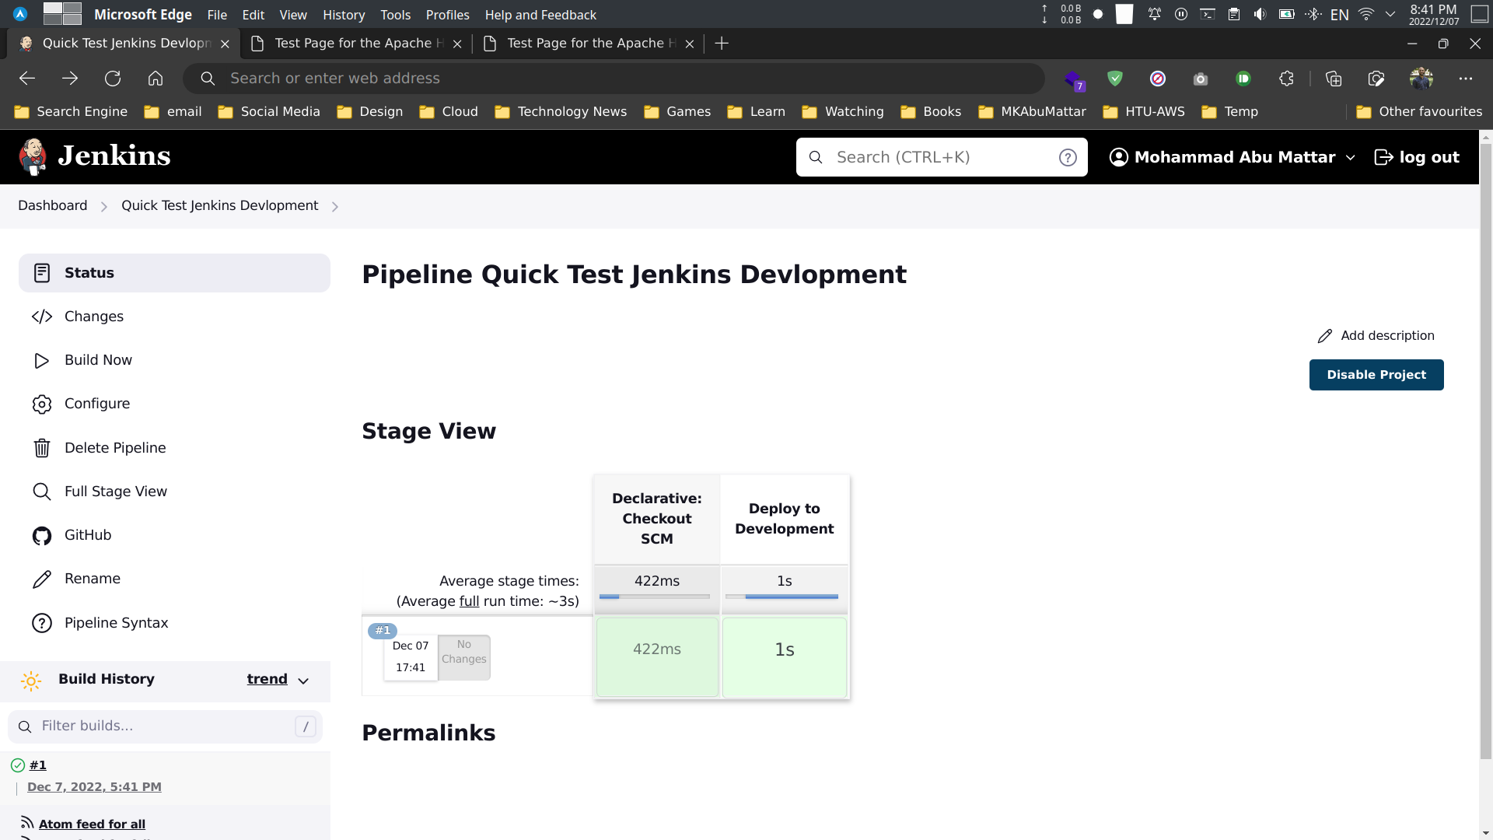Click the Atom feed RSS icon
Screen dimensions: 1493x840
[x=26, y=823]
